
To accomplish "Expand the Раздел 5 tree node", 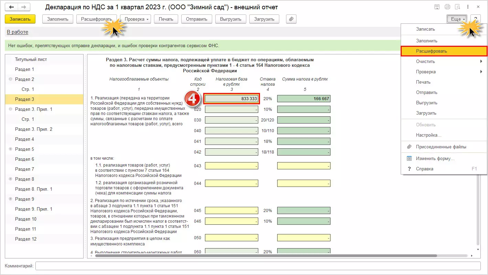I will coord(10,149).
